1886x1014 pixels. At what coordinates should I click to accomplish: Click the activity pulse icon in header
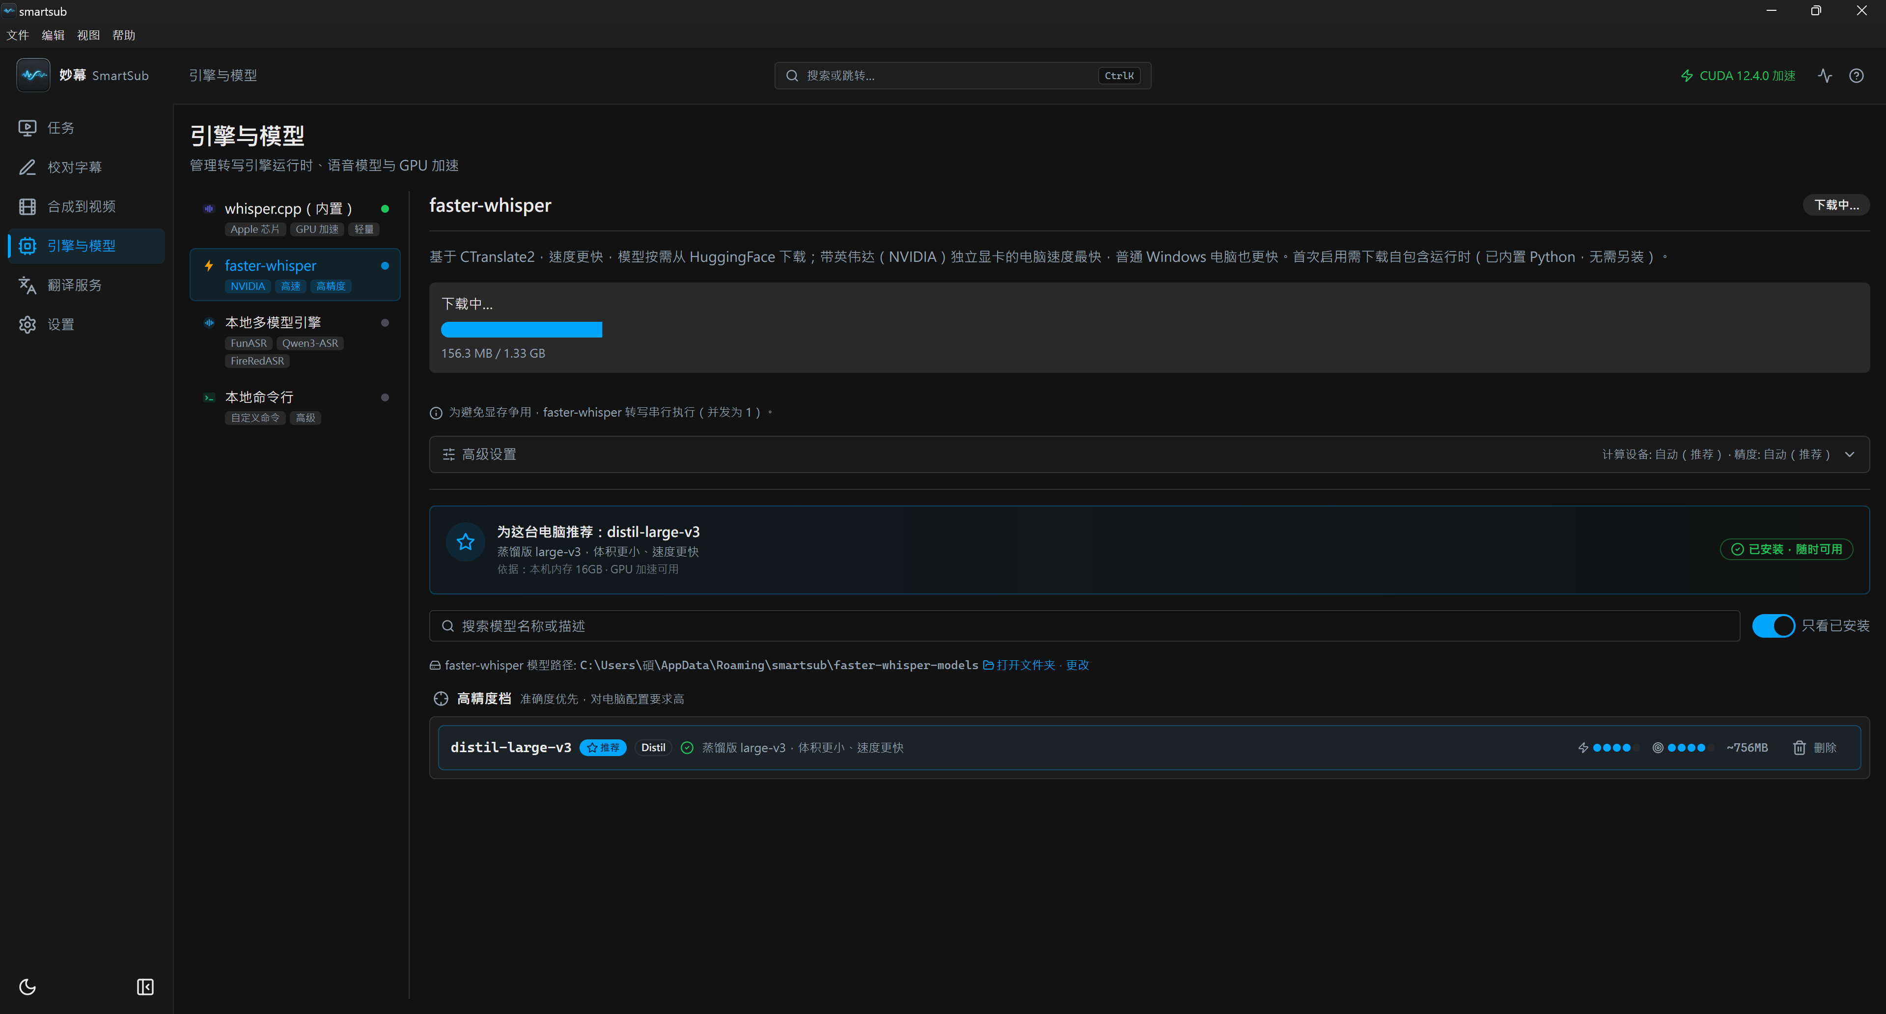(x=1825, y=75)
